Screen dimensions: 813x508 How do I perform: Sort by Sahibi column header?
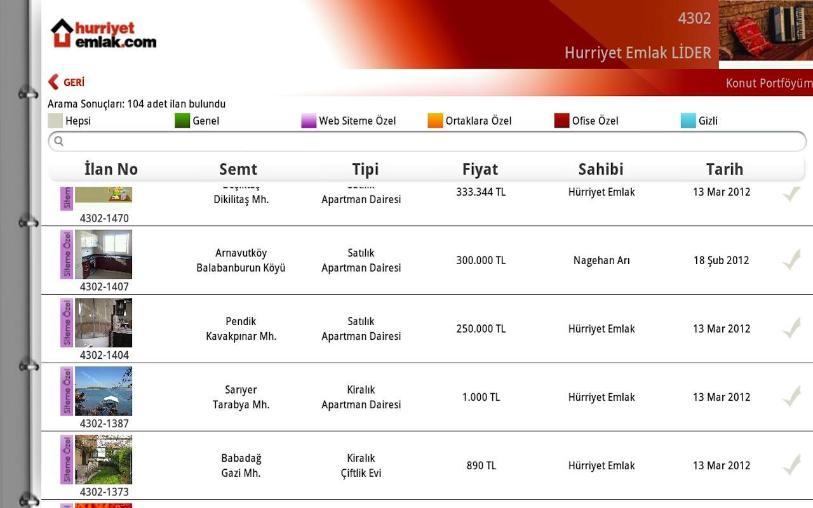pos(601,169)
